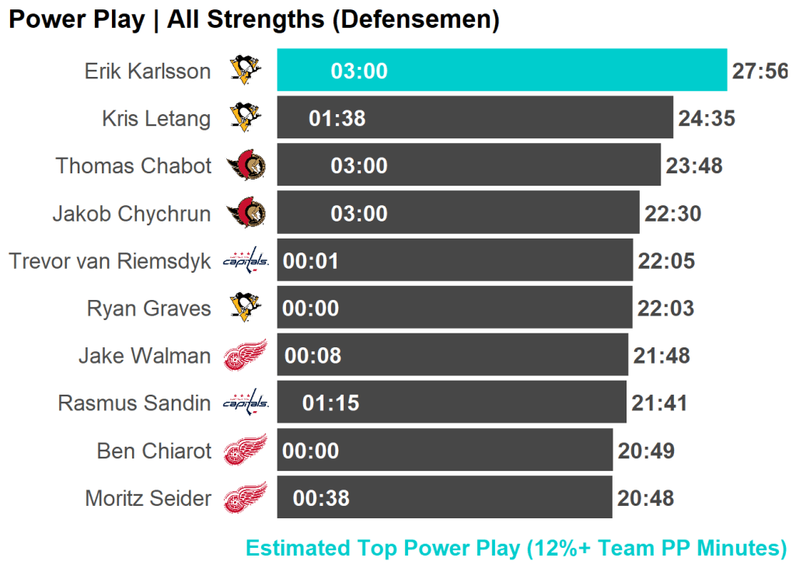This screenshot has width=796, height=568.
Task: Click the Power Play All Strengths chart title
Action: pos(253,20)
